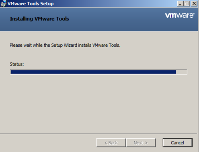The image size is (199, 152).
Task: Select the Installing VMware Tools heading
Action: click(39, 19)
